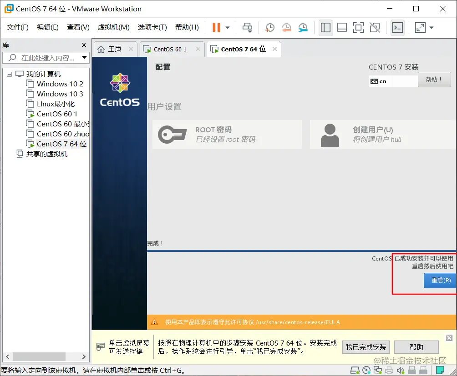Toggle the thumbnail bar view icon
The height and width of the screenshot is (376, 457).
(342, 28)
